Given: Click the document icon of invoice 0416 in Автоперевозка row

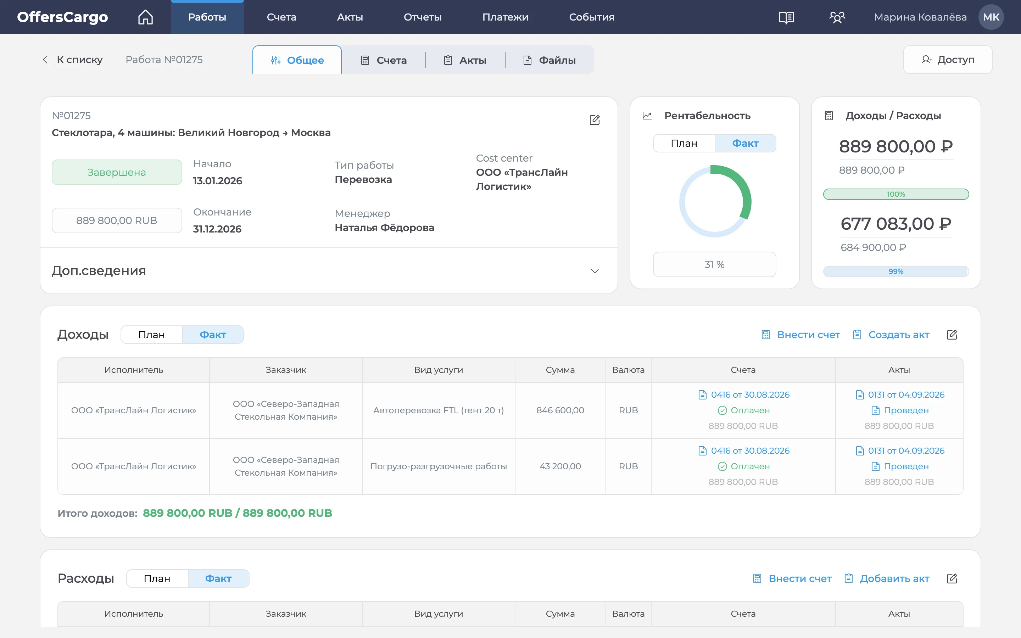Looking at the screenshot, I should (702, 395).
